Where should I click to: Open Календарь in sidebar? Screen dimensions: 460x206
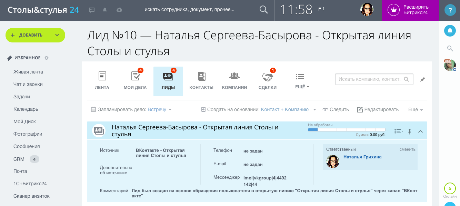(x=26, y=109)
